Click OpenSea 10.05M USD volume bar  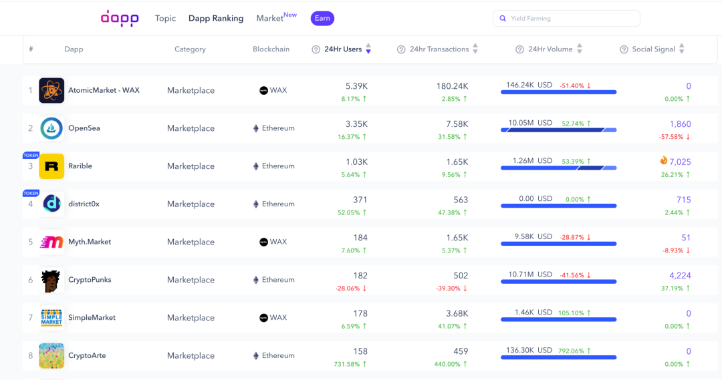tap(558, 130)
